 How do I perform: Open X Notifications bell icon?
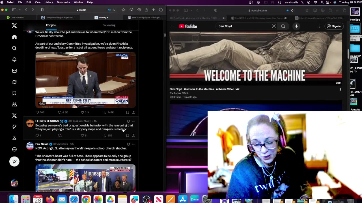[14, 59]
